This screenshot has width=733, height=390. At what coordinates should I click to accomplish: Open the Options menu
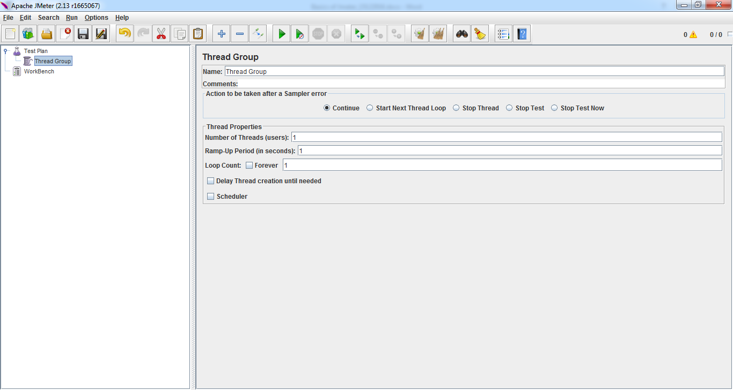point(97,18)
